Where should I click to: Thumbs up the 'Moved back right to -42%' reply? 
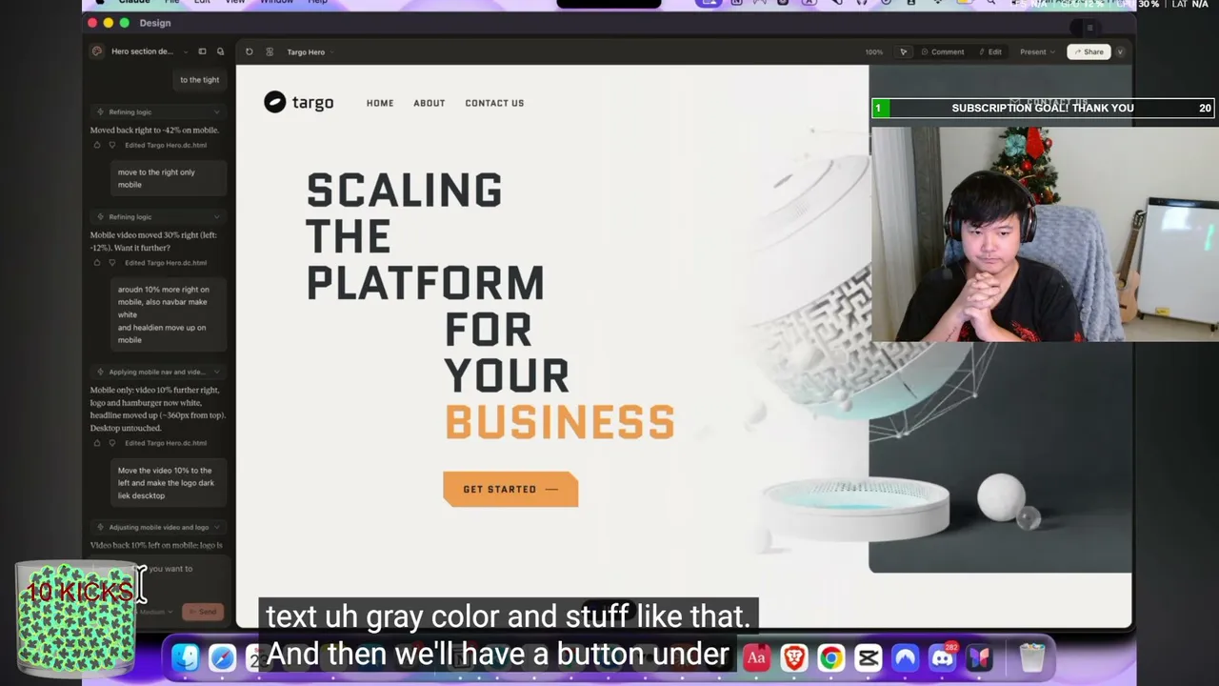pos(97,145)
